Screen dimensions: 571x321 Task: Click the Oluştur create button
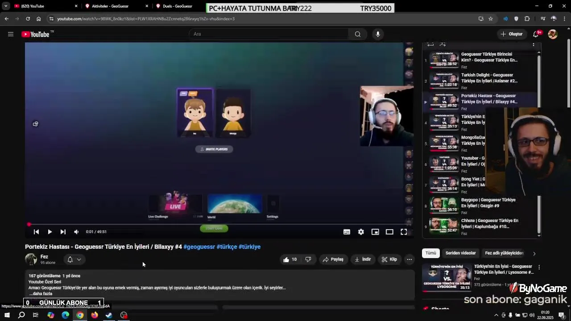click(511, 34)
